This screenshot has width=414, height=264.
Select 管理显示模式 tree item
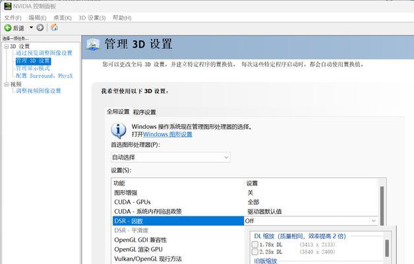tap(33, 69)
